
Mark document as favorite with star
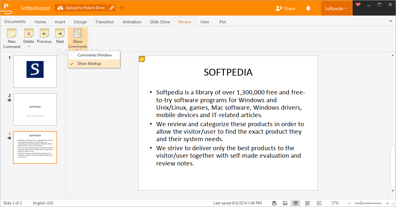[x=122, y=8]
